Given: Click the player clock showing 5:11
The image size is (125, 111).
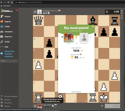Looking at the screenshot, I should (x=112, y=106).
